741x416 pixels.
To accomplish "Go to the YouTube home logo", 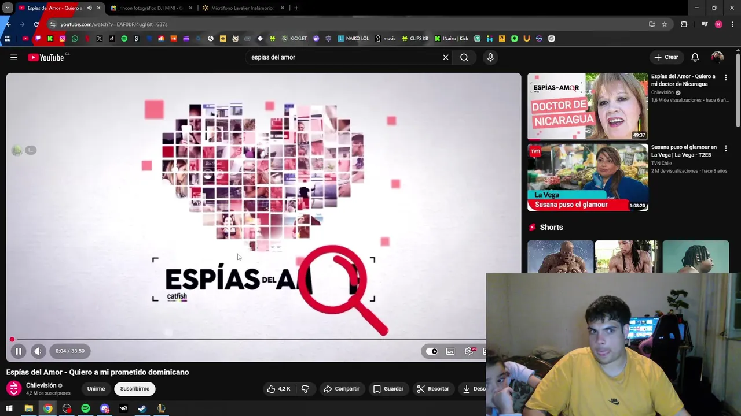I will 46,57.
